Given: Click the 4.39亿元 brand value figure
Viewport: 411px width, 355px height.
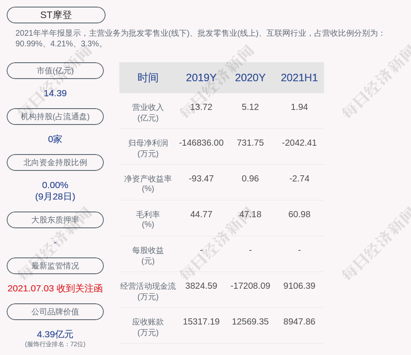Looking at the screenshot, I should [x=55, y=334].
